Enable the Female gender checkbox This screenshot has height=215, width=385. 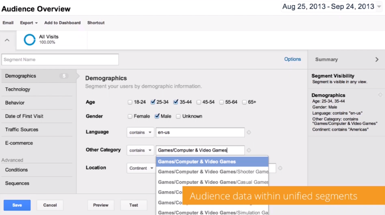tap(130, 116)
